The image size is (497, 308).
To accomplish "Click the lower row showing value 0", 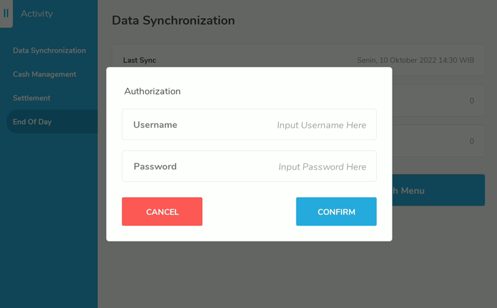I will tap(439, 141).
